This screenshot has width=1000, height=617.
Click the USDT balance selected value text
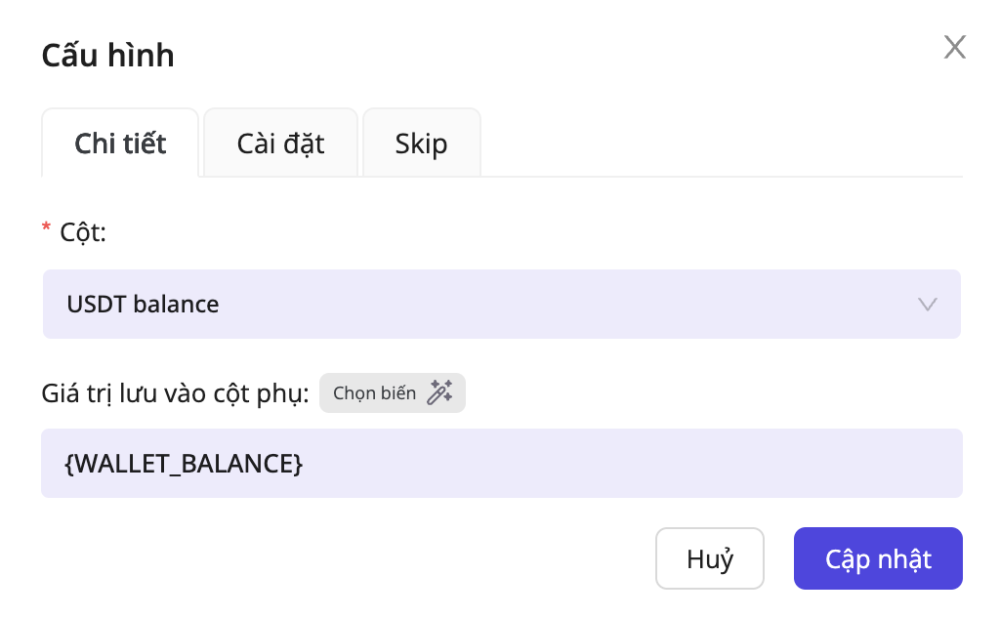click(x=143, y=304)
